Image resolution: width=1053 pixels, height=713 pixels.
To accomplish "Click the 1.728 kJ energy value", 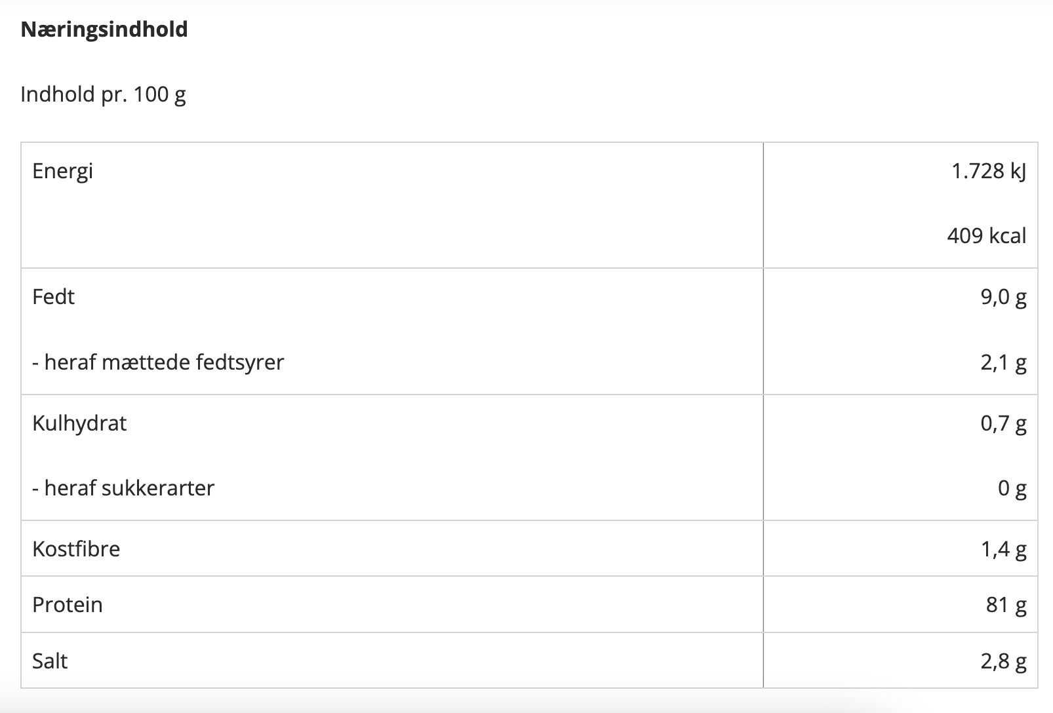I will [x=988, y=171].
